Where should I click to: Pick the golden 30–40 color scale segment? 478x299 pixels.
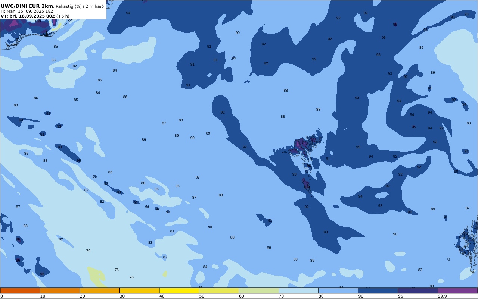click(x=139, y=290)
